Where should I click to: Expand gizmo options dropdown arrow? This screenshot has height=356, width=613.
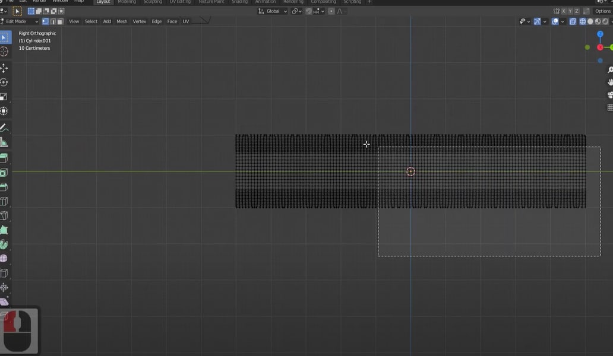(545, 21)
